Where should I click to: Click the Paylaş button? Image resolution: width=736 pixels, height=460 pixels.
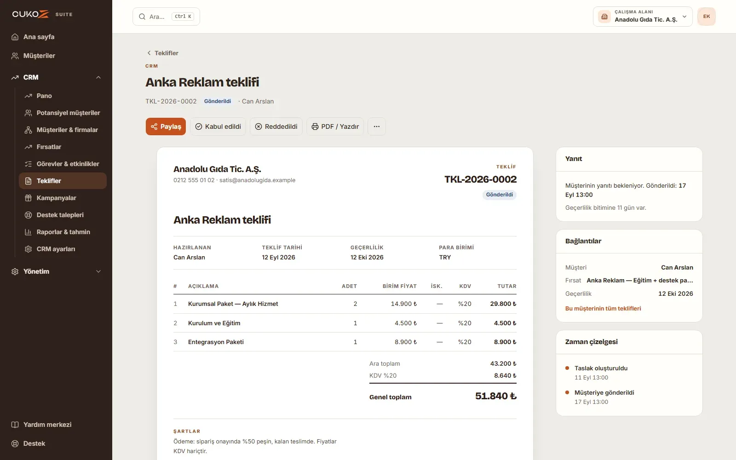click(166, 126)
